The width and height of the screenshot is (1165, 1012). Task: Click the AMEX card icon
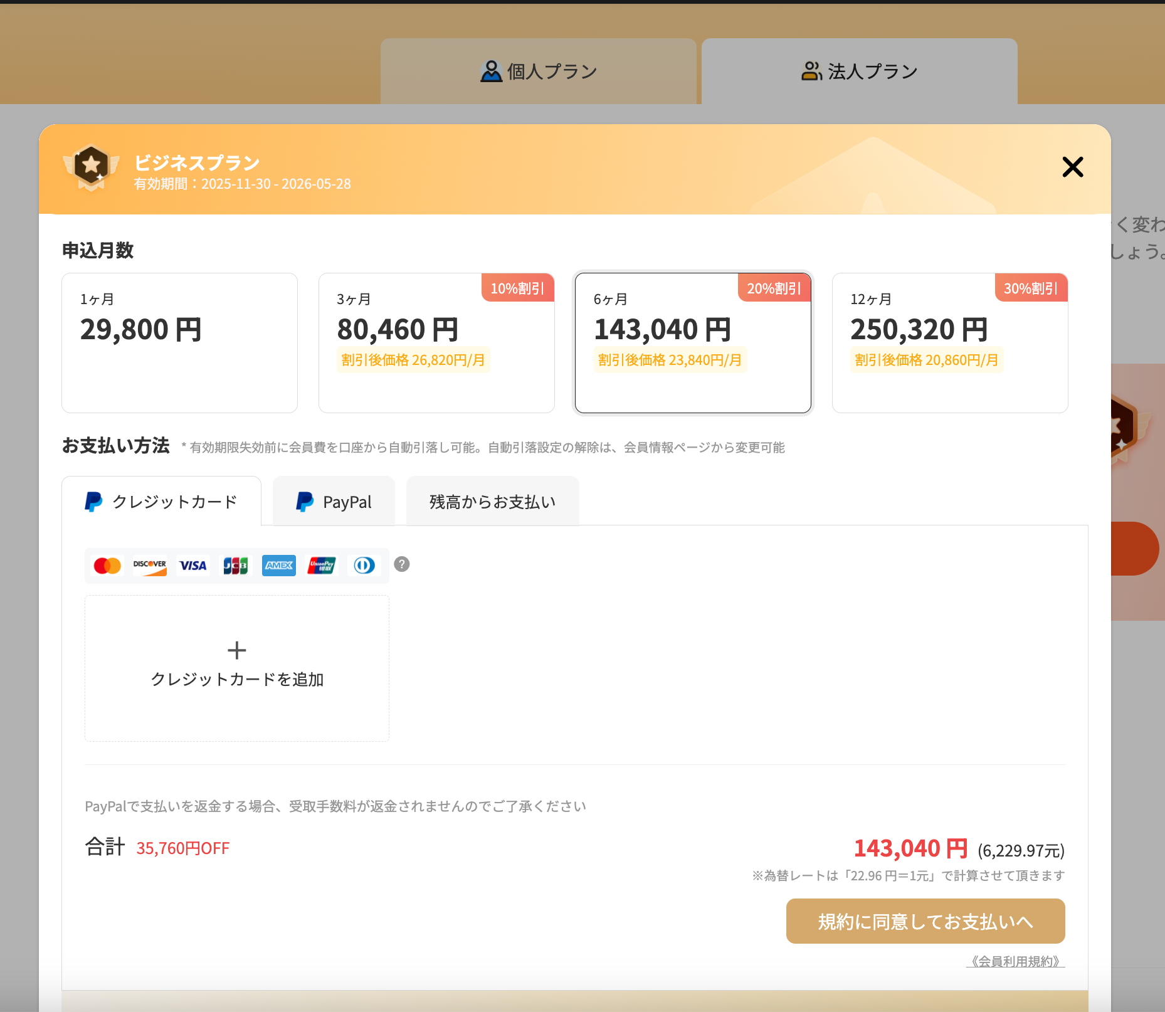(x=278, y=566)
